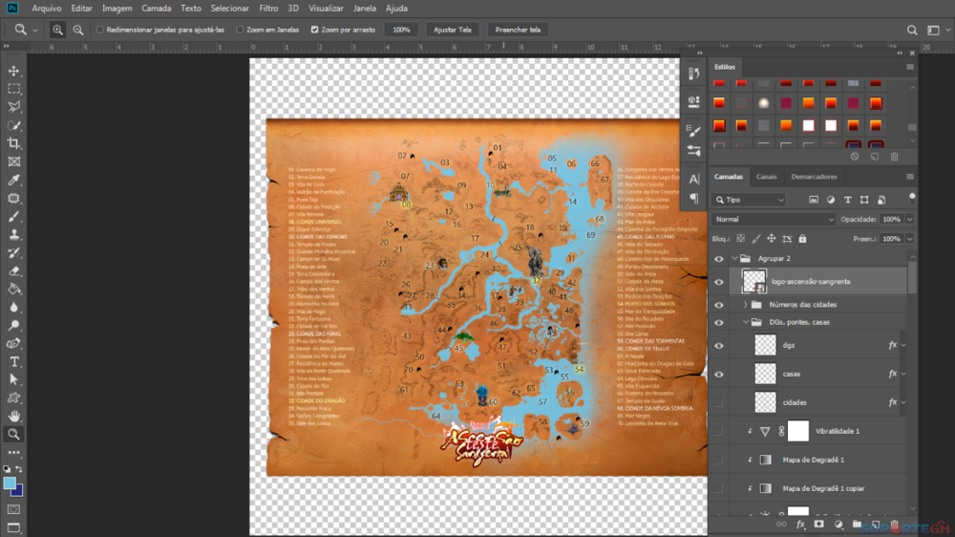Select the Crop tool
Screen dimensions: 955x537
point(14,143)
